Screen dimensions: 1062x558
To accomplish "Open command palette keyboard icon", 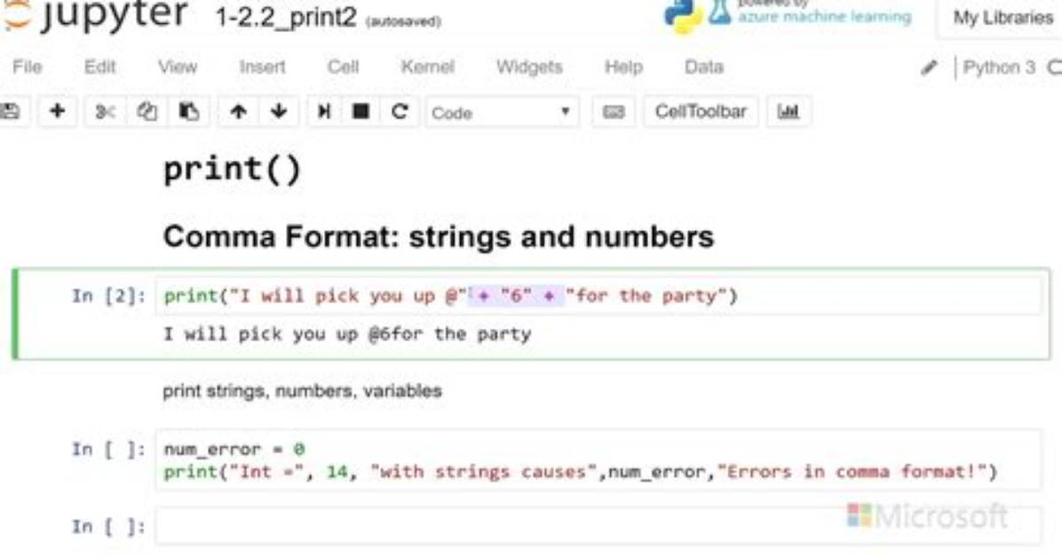I will (x=614, y=112).
